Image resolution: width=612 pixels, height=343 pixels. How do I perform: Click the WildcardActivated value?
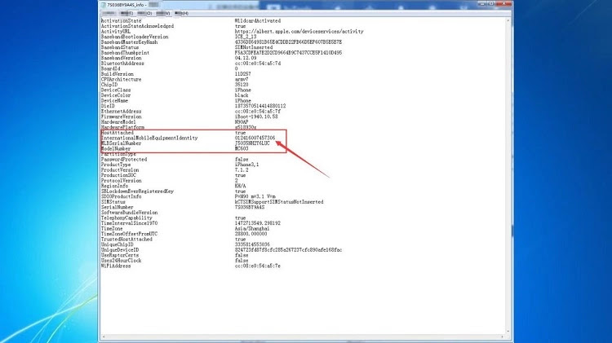258,20
